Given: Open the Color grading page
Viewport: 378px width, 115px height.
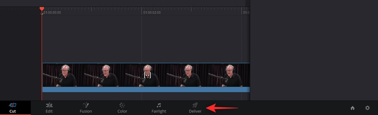Looking at the screenshot, I should 122,108.
